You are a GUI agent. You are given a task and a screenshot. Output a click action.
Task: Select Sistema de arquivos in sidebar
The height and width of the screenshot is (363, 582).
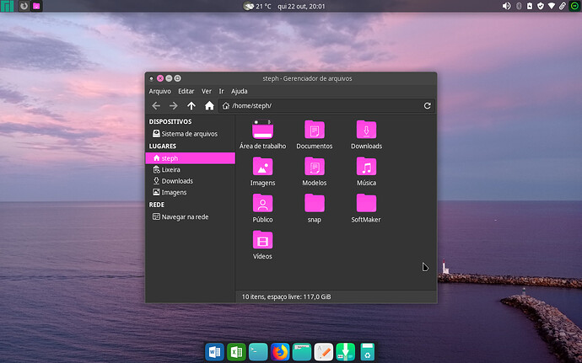tap(190, 134)
